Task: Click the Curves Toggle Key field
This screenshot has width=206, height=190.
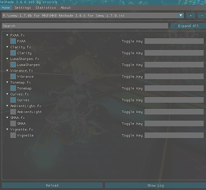Action: click(174, 100)
